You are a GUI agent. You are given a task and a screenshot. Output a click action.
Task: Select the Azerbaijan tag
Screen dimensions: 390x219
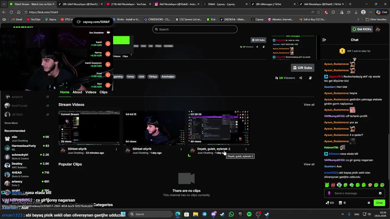(x=168, y=77)
